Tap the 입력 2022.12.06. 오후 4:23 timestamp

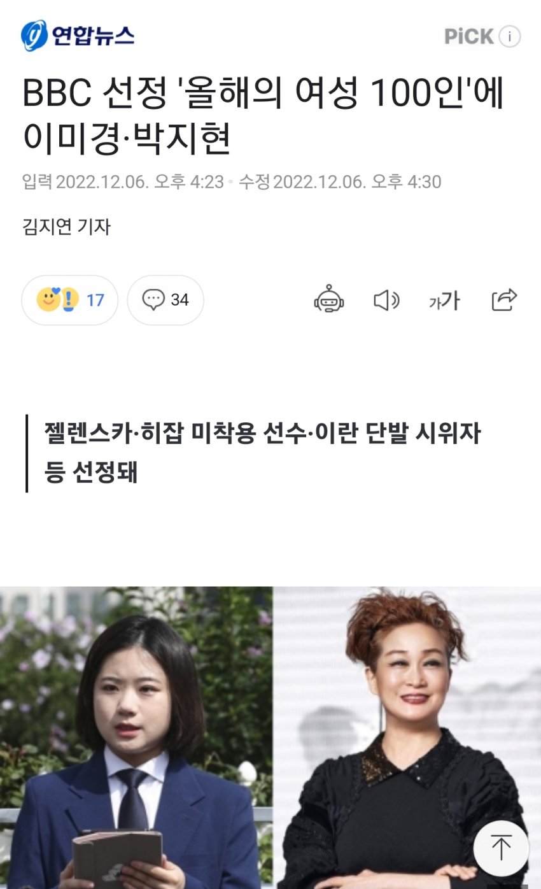tap(123, 182)
